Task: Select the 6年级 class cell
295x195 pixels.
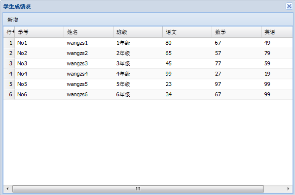Action: point(138,94)
